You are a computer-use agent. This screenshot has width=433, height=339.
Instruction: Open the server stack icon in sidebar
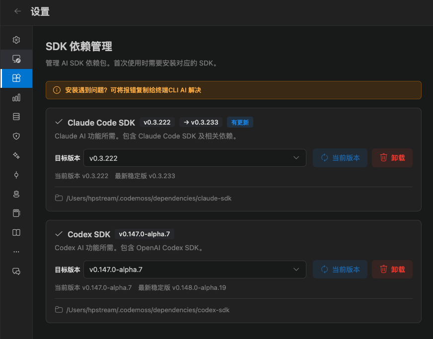(16, 117)
